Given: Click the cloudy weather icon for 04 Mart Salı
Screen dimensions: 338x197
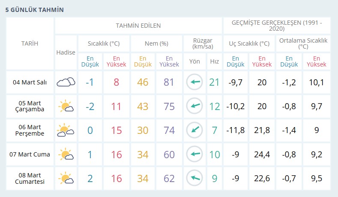Looking at the screenshot, I should pyautogui.click(x=66, y=82).
